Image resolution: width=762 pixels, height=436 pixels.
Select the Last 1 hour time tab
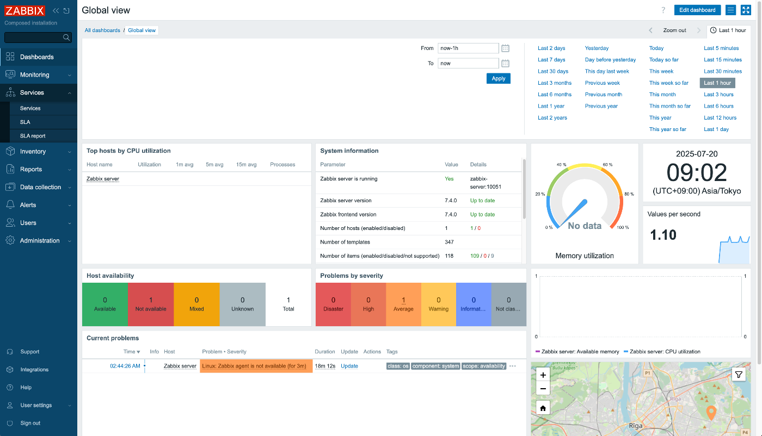[729, 30]
